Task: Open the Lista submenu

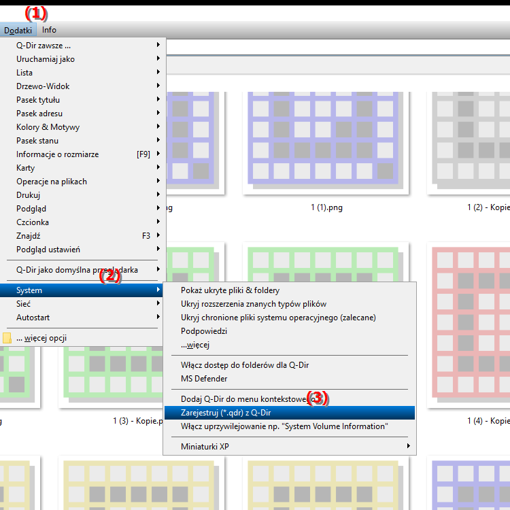Action: (82, 73)
